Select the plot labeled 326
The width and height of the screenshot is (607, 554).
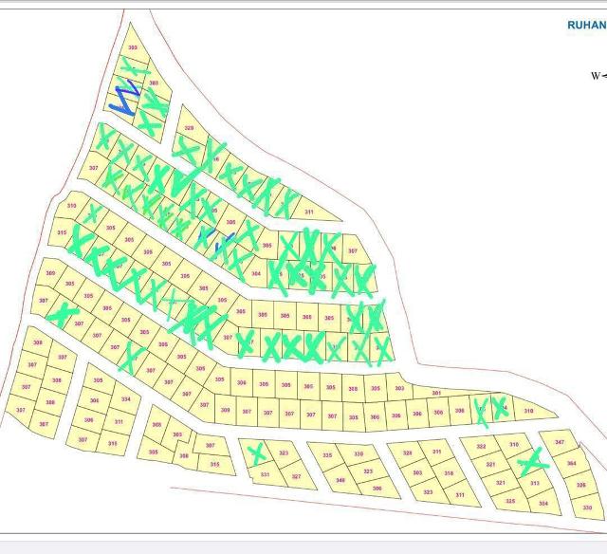(580, 485)
